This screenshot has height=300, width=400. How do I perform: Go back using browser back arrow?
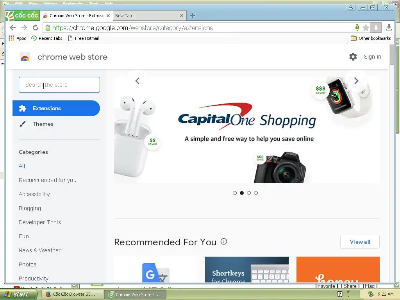click(x=12, y=28)
